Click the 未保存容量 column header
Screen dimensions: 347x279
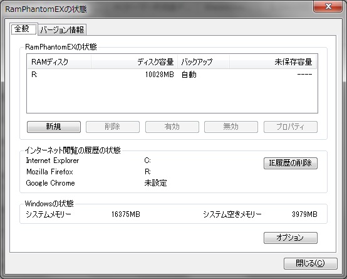click(273, 62)
